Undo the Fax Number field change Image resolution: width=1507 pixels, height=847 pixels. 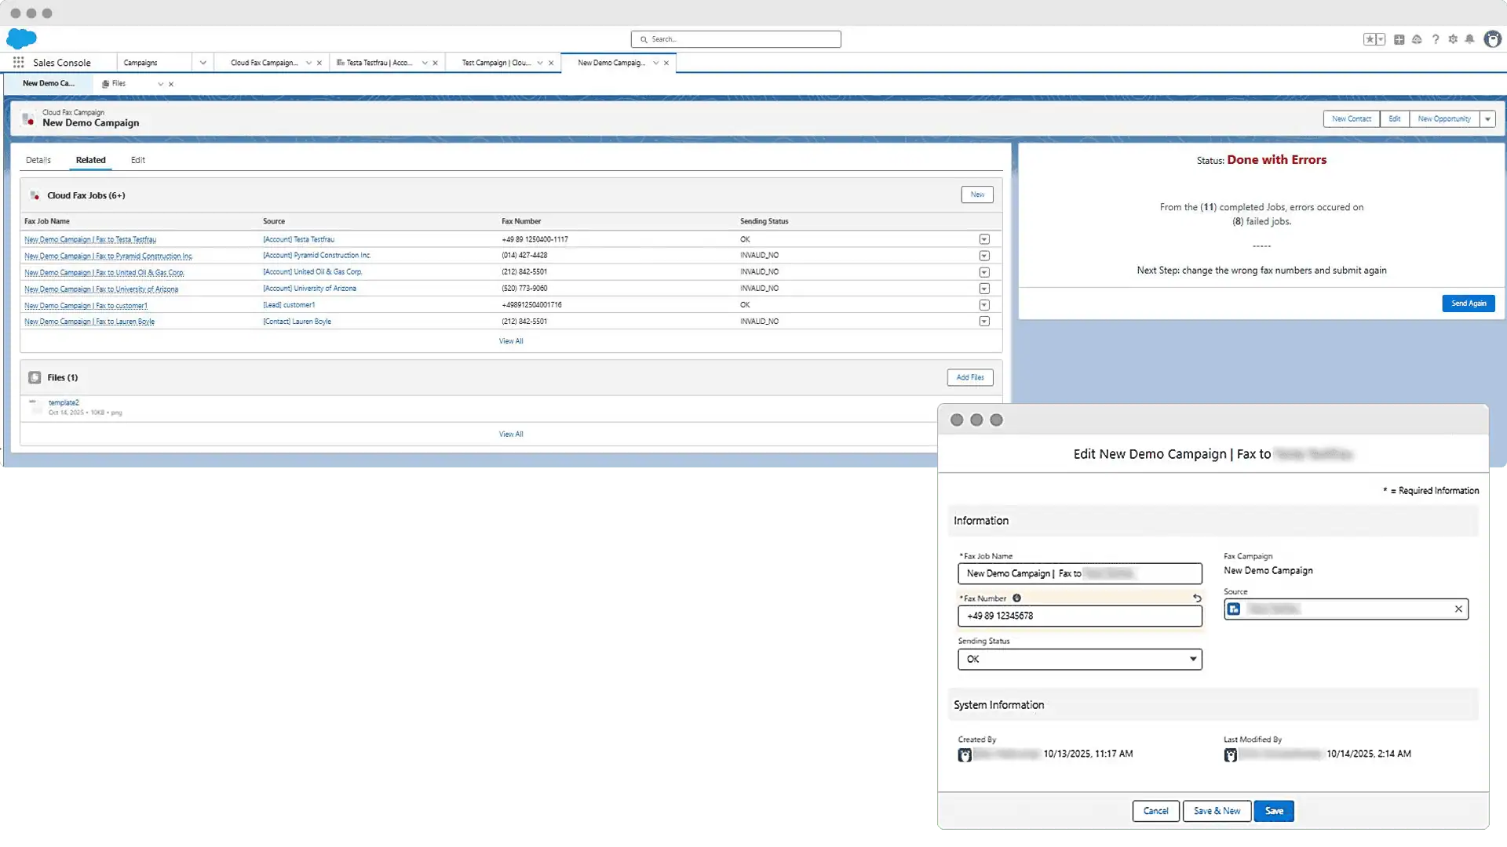(x=1197, y=598)
